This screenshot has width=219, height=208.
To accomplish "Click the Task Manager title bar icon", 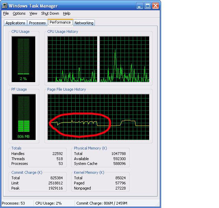I will (4, 5).
